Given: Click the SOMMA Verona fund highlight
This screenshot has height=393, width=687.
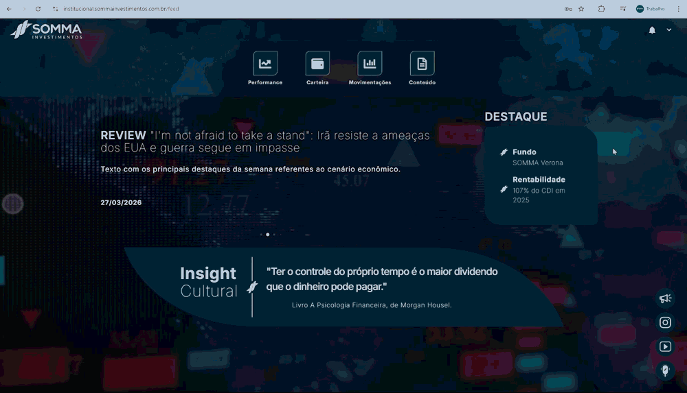Looking at the screenshot, I should pyautogui.click(x=538, y=158).
